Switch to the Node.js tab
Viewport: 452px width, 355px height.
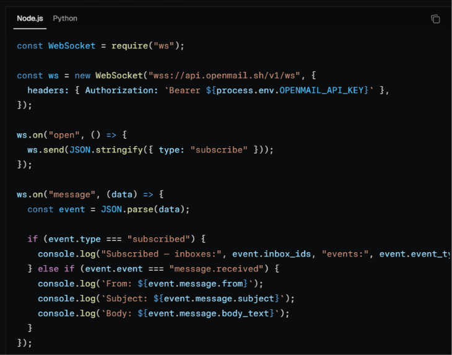coord(30,19)
